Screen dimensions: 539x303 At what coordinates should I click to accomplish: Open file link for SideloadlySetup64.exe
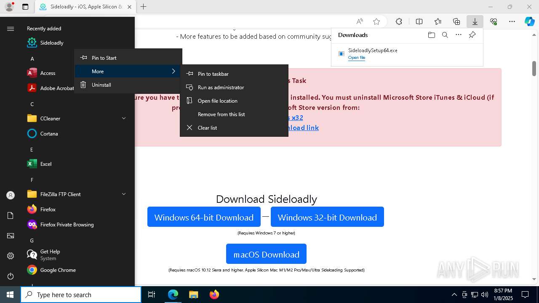coord(357,58)
